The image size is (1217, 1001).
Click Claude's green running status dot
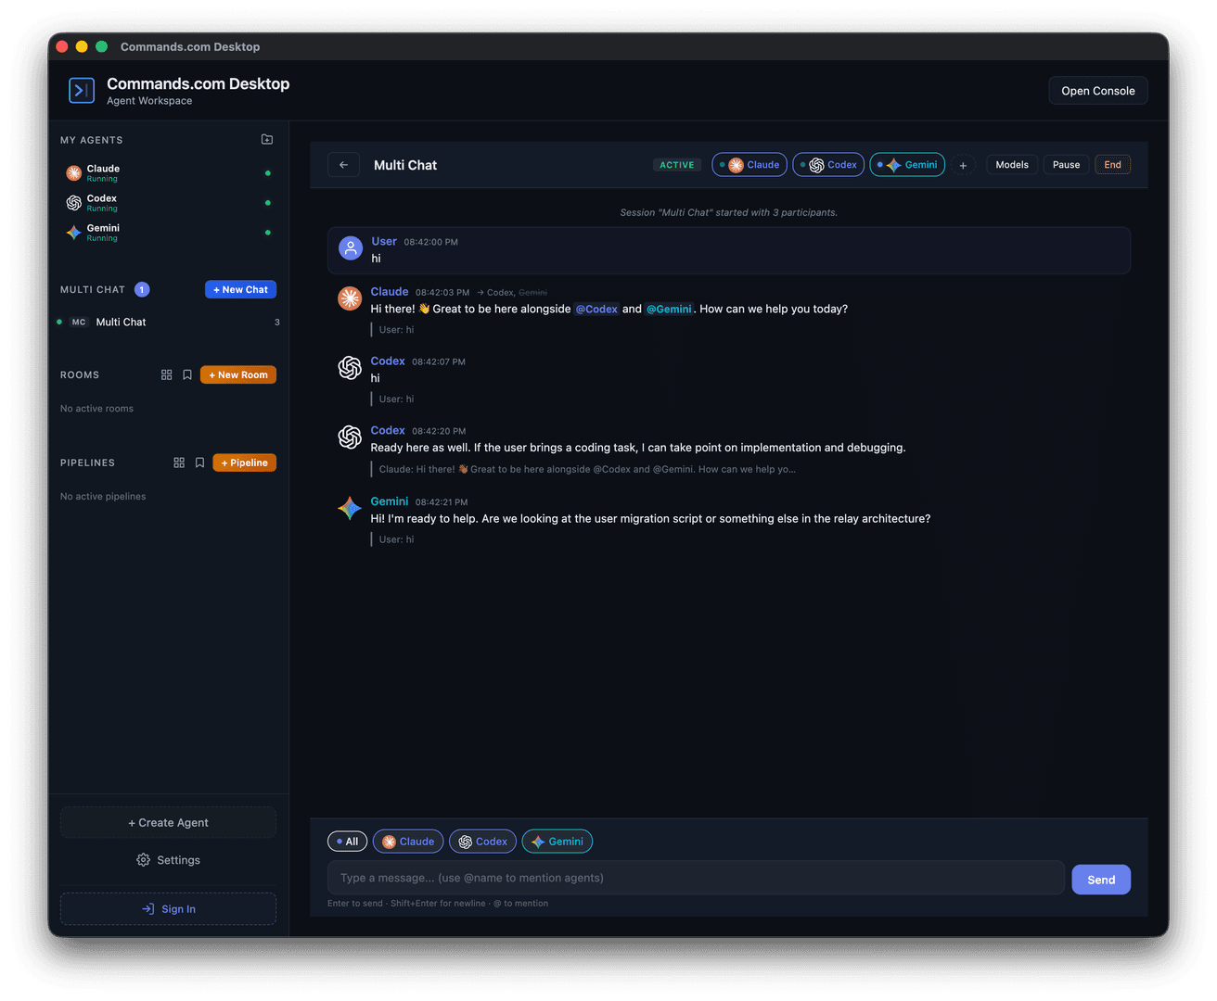[268, 173]
